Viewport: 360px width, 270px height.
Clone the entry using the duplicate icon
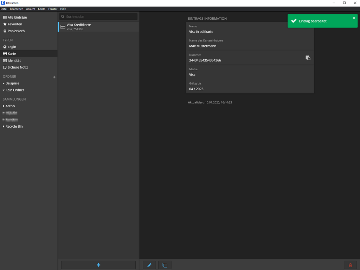click(x=165, y=265)
